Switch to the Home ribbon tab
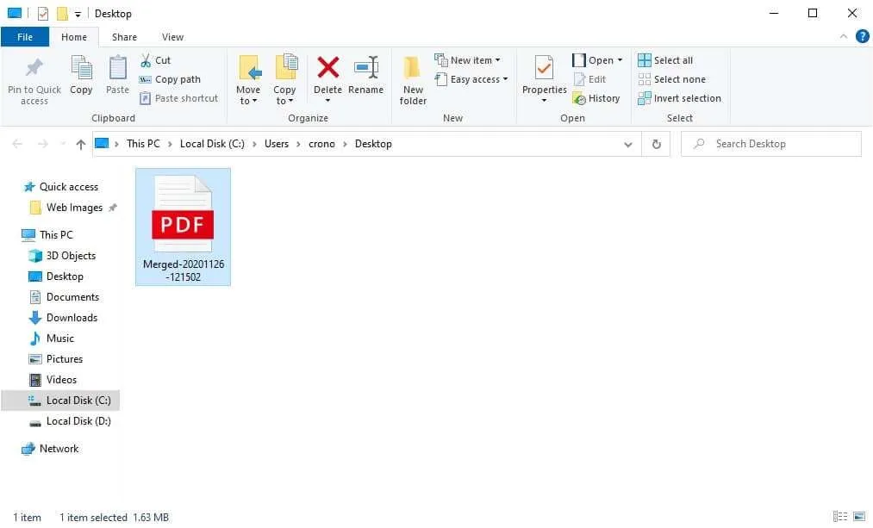873x528 pixels. (74, 37)
